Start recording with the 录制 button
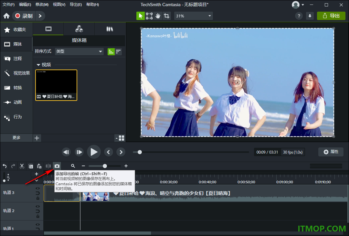349x236 pixels. point(24,16)
